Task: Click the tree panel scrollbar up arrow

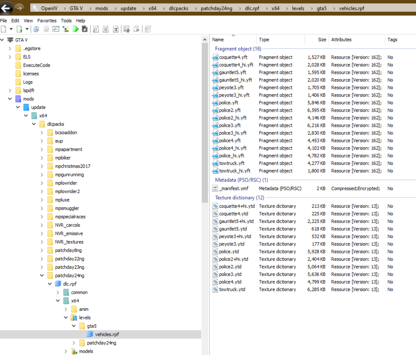Action: (204, 40)
